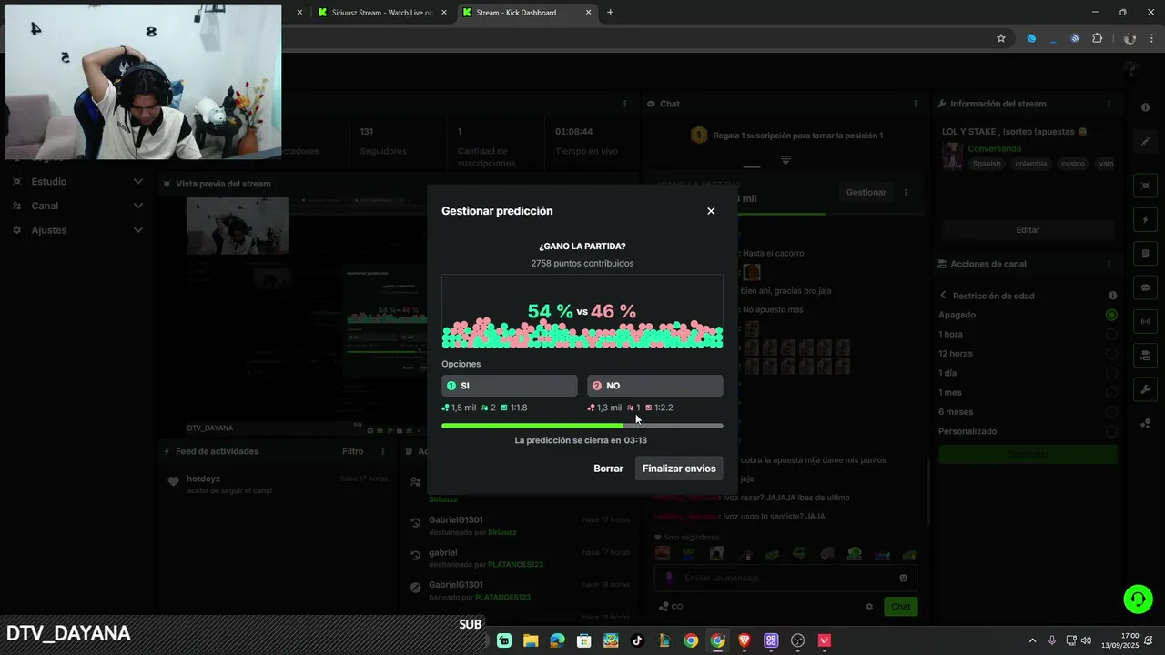Viewport: 1165px width, 655px height.
Task: Open chat settings gear icon
Action: click(869, 607)
